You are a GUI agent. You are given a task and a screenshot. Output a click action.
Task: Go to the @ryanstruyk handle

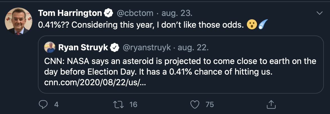147,48
